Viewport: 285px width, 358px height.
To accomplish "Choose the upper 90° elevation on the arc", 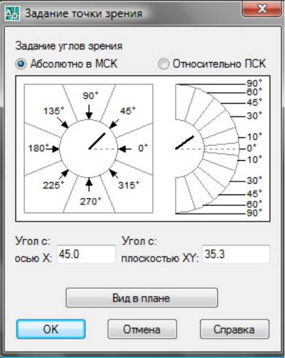I will (254, 84).
